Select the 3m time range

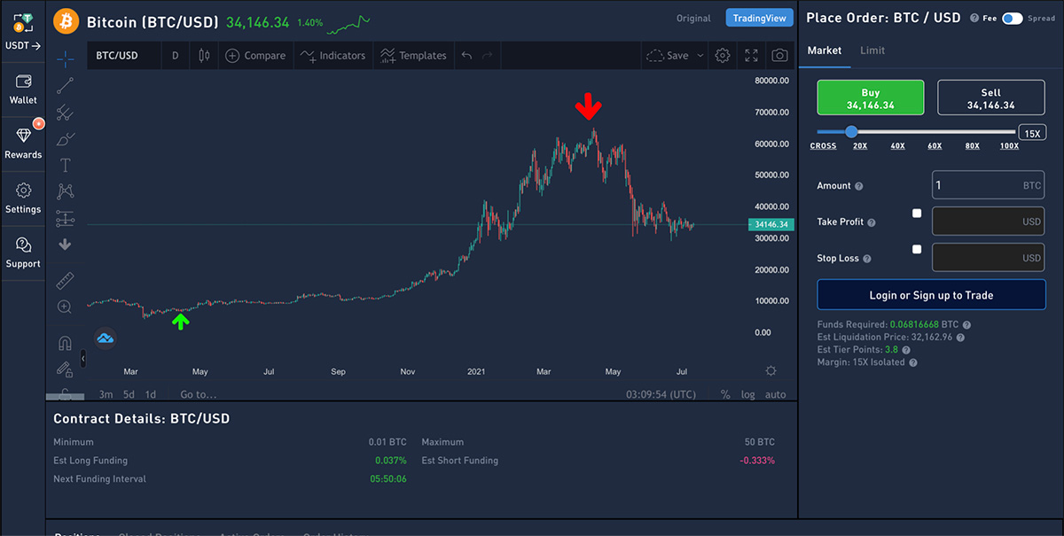pos(106,394)
